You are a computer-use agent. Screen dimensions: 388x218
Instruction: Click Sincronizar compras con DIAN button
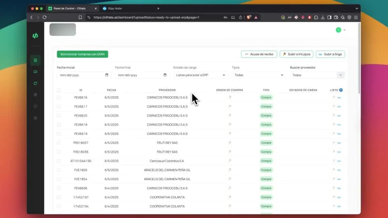tap(83, 54)
